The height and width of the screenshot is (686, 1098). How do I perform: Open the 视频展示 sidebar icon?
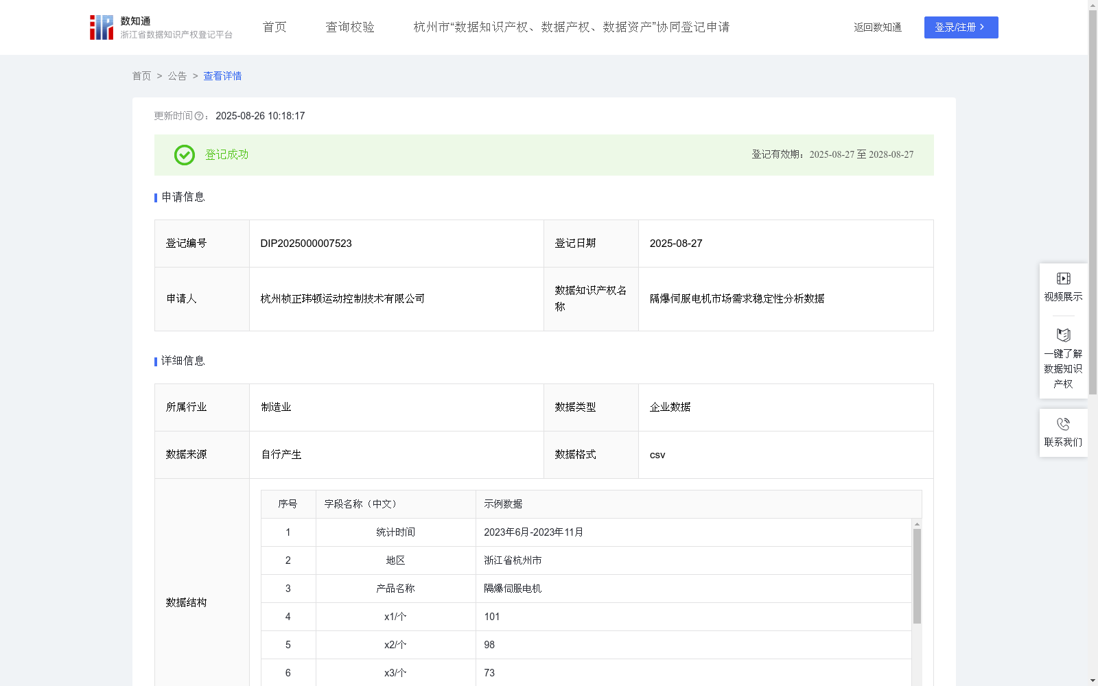click(1063, 279)
